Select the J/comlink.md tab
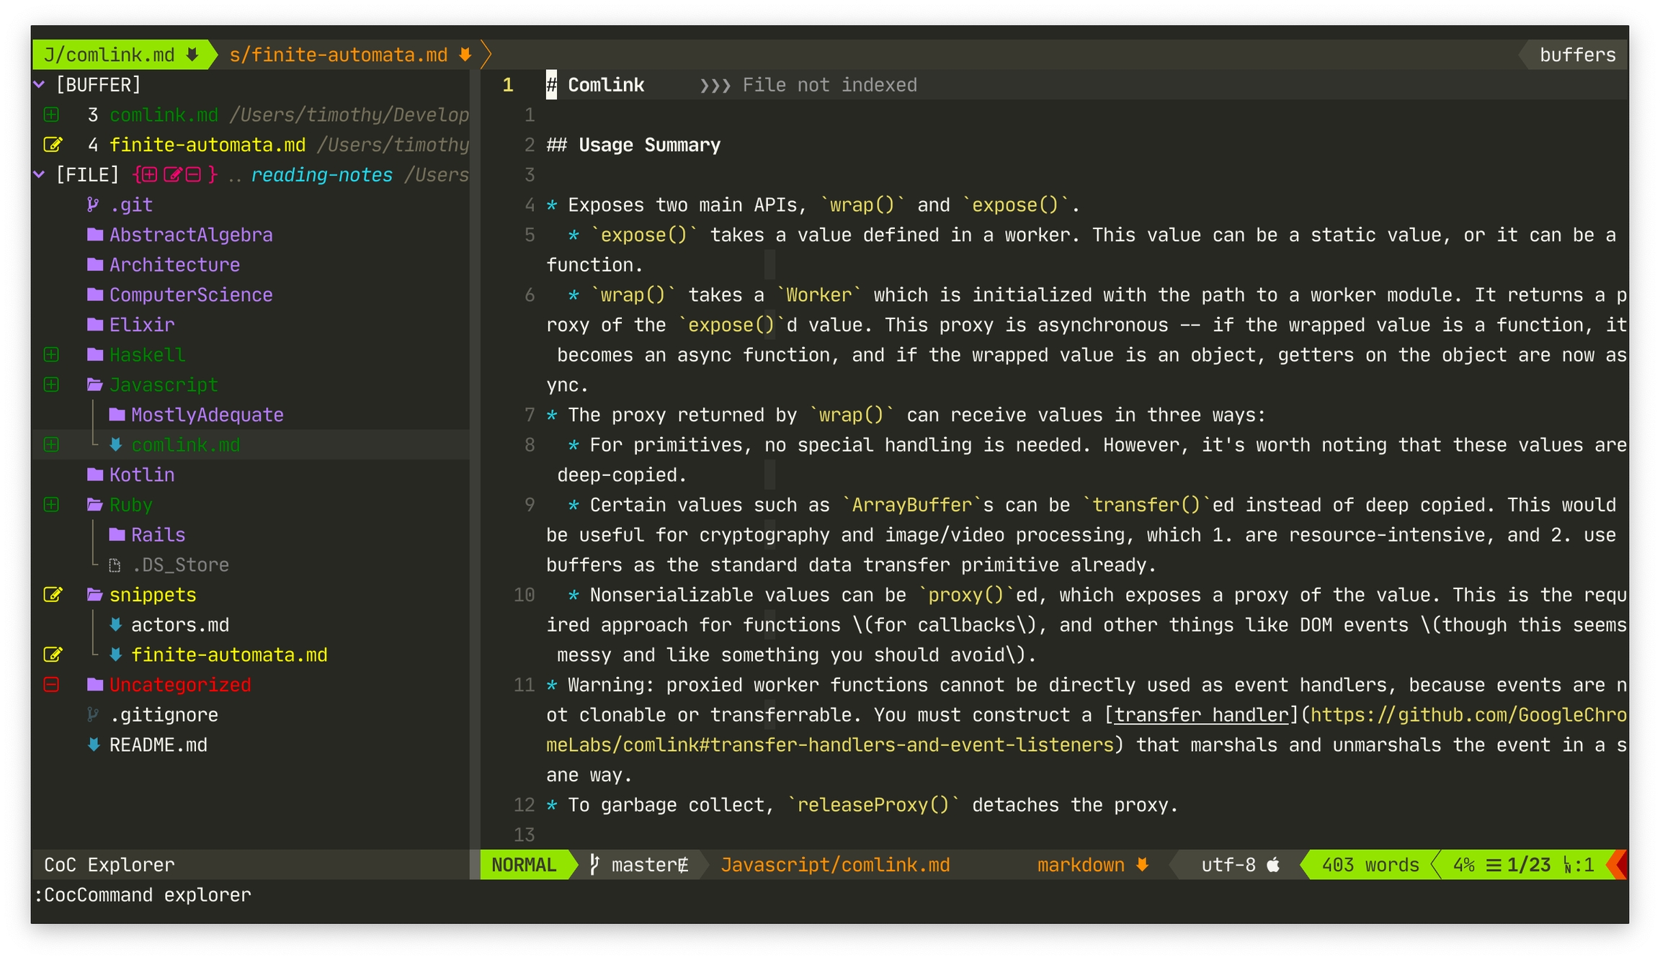The height and width of the screenshot is (960, 1660). (110, 55)
